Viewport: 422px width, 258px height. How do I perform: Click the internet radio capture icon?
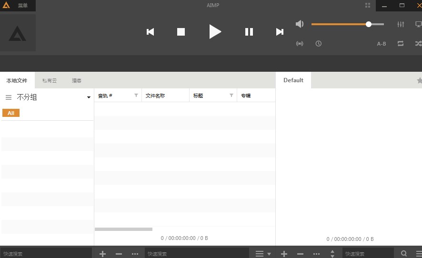300,44
